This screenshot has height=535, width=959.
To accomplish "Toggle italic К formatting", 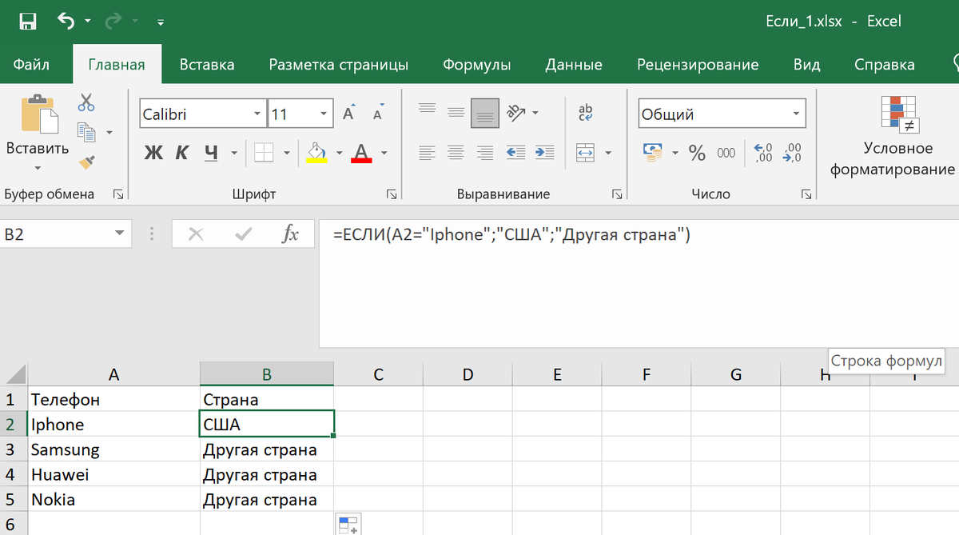I will click(182, 152).
